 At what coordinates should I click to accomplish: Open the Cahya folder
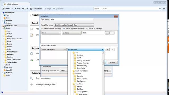point(10,34)
